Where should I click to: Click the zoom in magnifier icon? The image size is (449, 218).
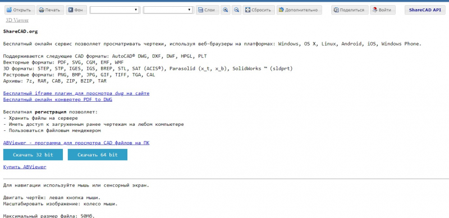tap(226, 10)
